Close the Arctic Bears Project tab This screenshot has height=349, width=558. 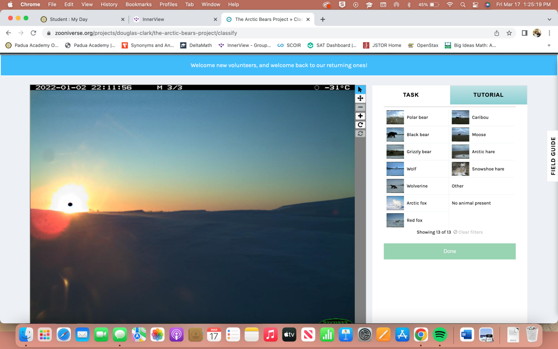(308, 19)
